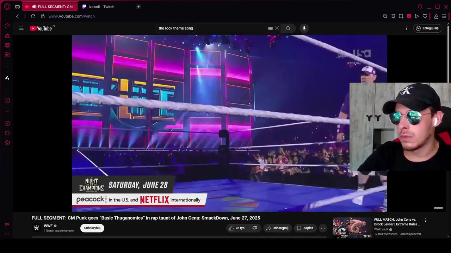Click the Zaloguj się sign-in button

click(427, 28)
